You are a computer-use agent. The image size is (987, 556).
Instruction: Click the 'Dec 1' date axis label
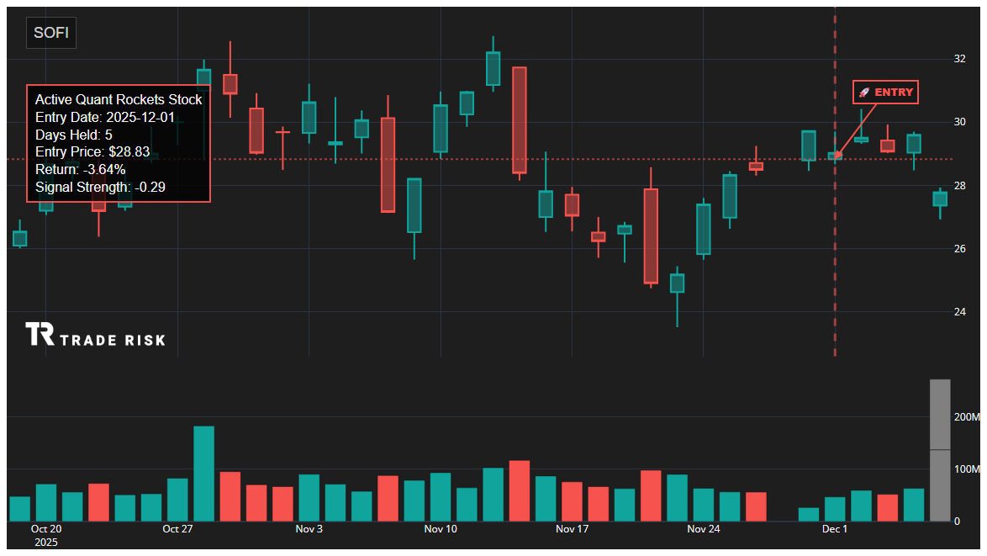(x=835, y=529)
